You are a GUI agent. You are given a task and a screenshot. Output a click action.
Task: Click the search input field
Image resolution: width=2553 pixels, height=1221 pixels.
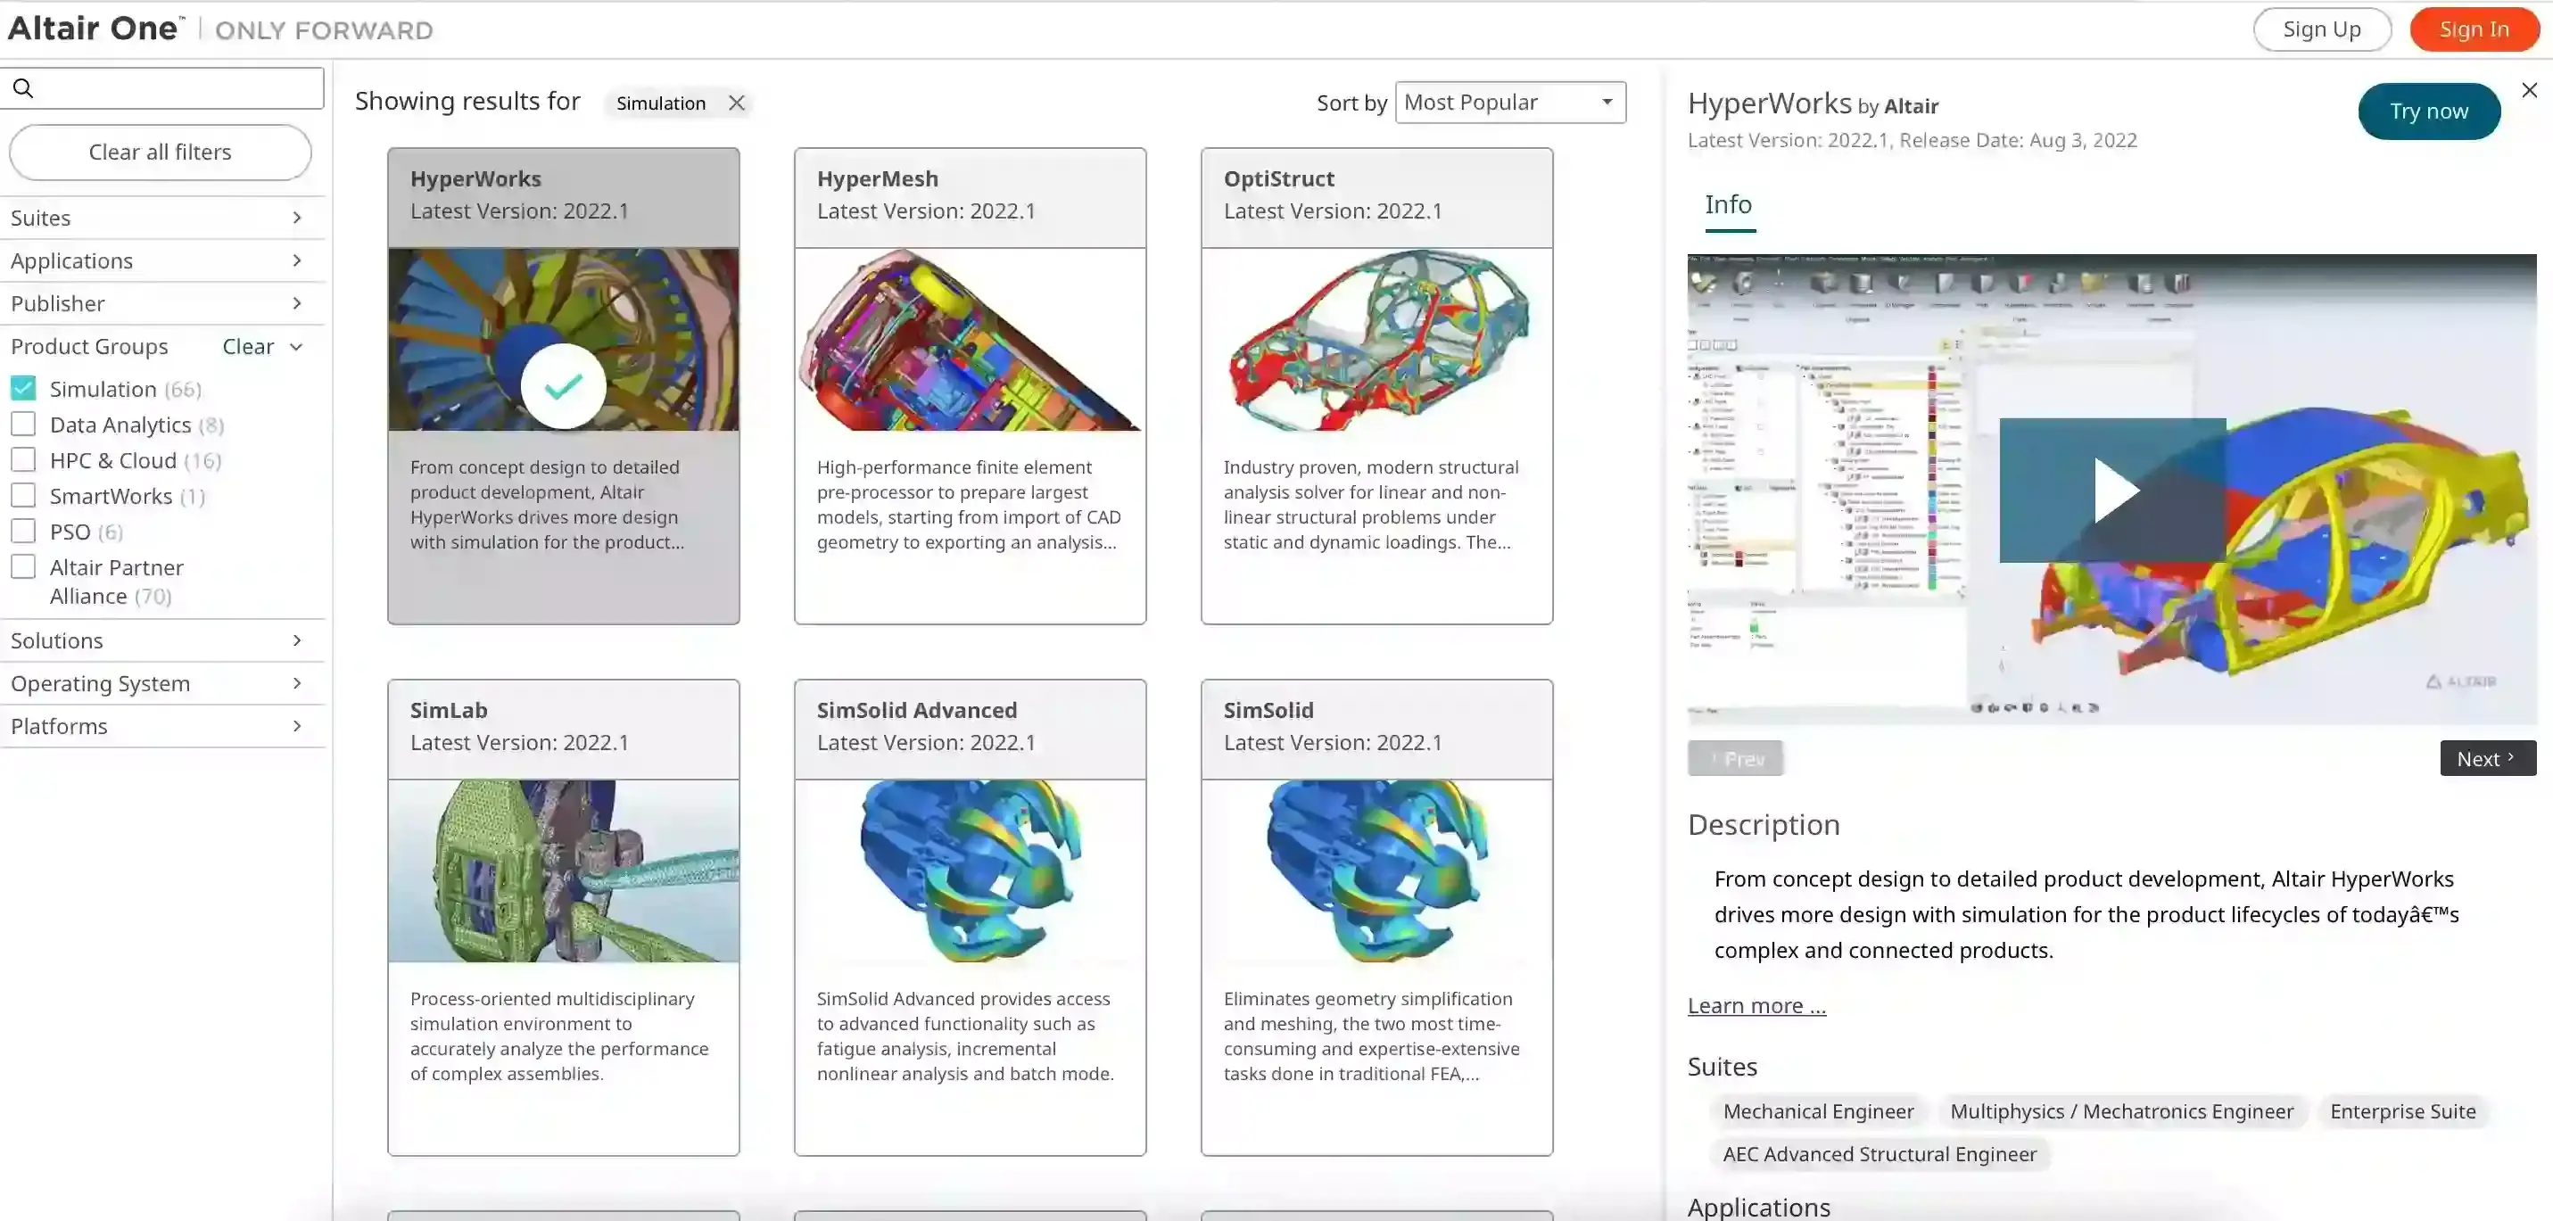pos(163,87)
